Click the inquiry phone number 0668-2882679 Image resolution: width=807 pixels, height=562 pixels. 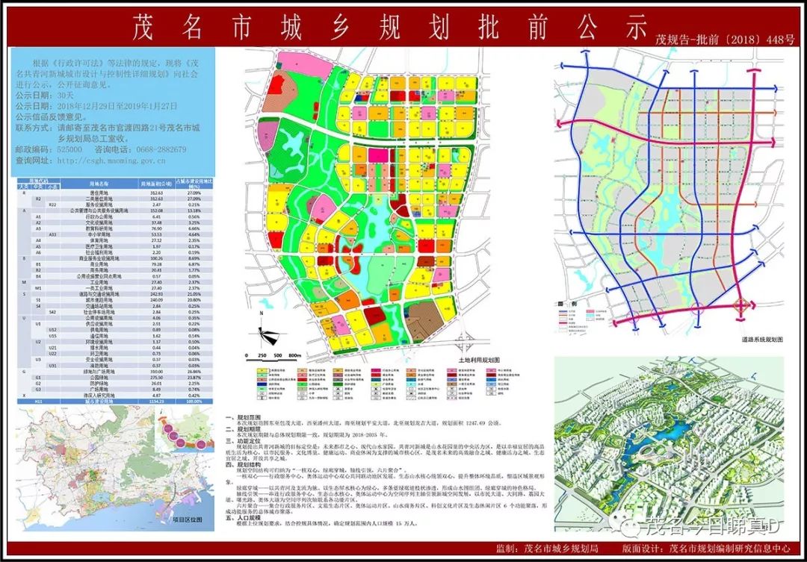pos(161,149)
